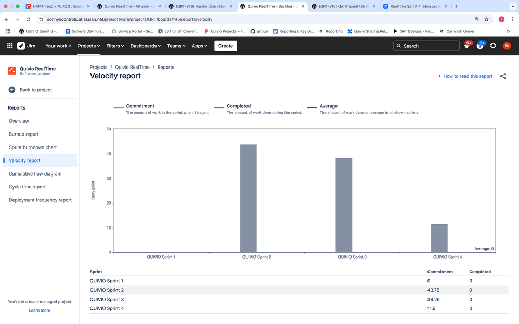
Task: Expand the Projects dropdown menu
Action: [89, 46]
